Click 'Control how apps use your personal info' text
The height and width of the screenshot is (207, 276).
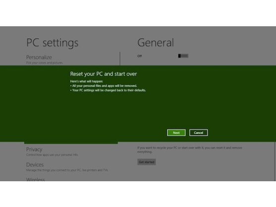[x=52, y=155]
